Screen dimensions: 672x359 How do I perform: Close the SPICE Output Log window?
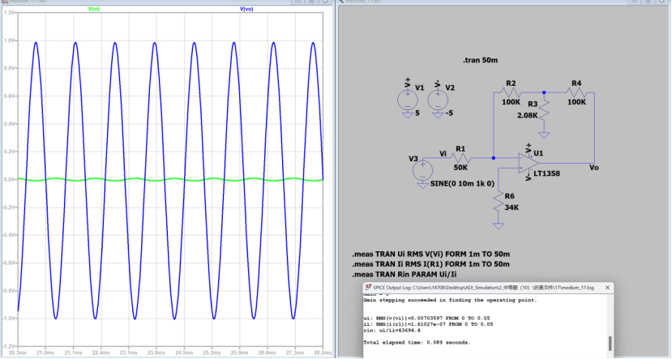point(607,288)
